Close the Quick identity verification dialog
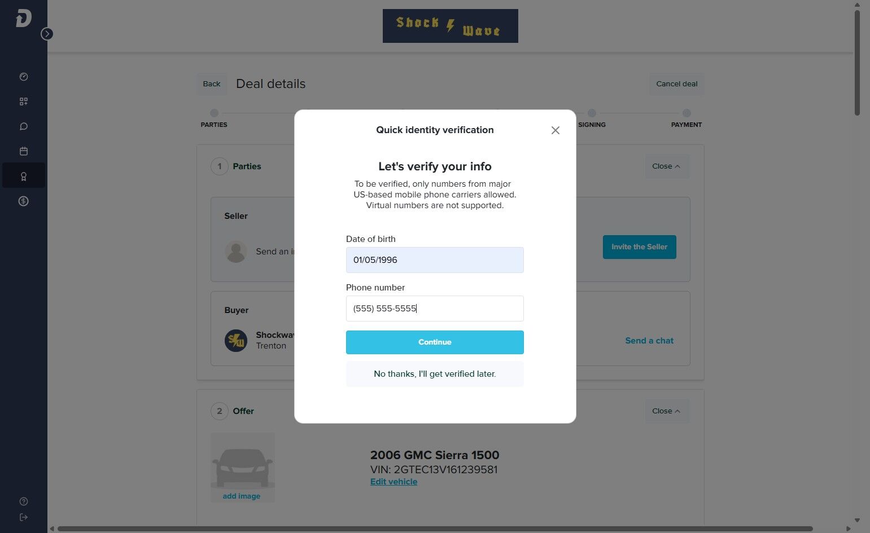Viewport: 870px width, 533px height. pyautogui.click(x=556, y=130)
